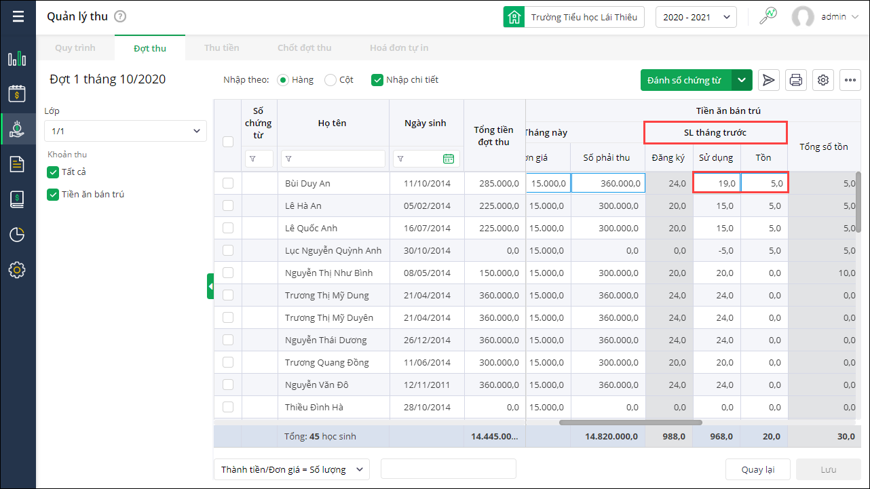Screen dimensions: 870x489
Task: Click the print icon
Action: click(x=796, y=80)
